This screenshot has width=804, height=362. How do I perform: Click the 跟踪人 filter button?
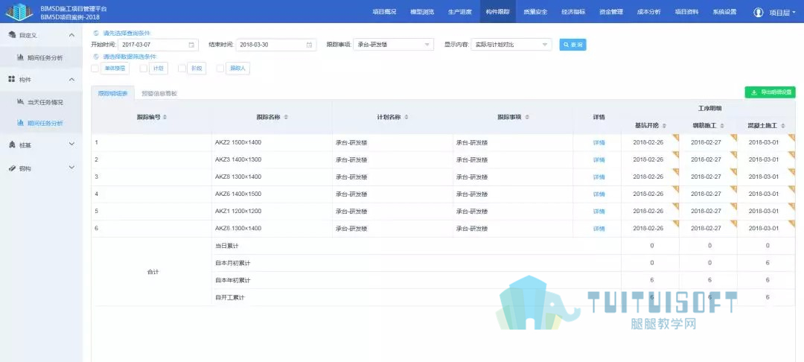(238, 69)
